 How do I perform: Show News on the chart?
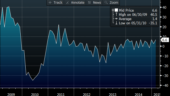point(95,3)
